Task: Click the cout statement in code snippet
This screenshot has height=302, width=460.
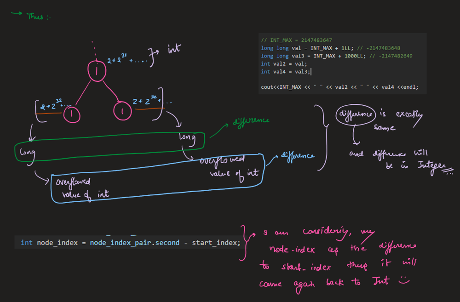Action: pyautogui.click(x=339, y=87)
